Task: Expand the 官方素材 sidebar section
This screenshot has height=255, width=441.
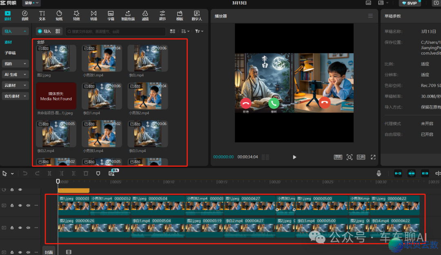Action: click(15, 96)
